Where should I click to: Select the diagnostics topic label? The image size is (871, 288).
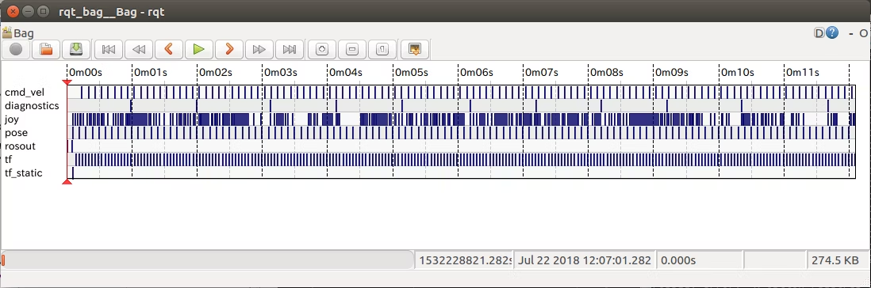click(x=32, y=105)
